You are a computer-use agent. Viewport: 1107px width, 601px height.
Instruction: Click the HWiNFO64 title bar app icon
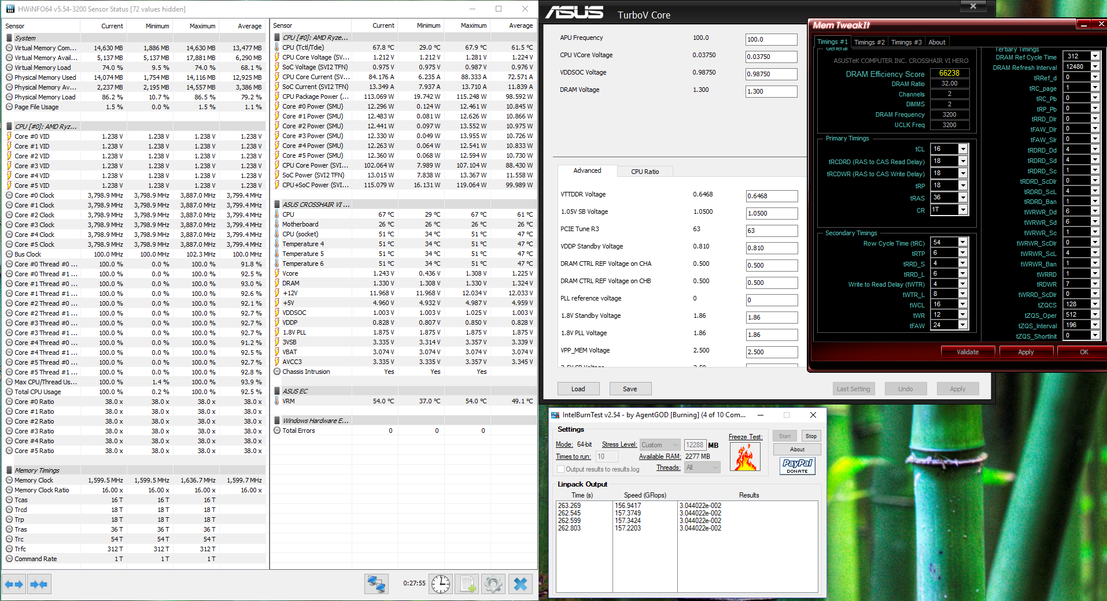click(x=10, y=9)
